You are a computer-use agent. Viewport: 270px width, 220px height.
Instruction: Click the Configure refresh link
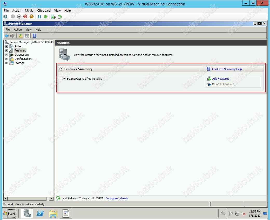point(117,198)
